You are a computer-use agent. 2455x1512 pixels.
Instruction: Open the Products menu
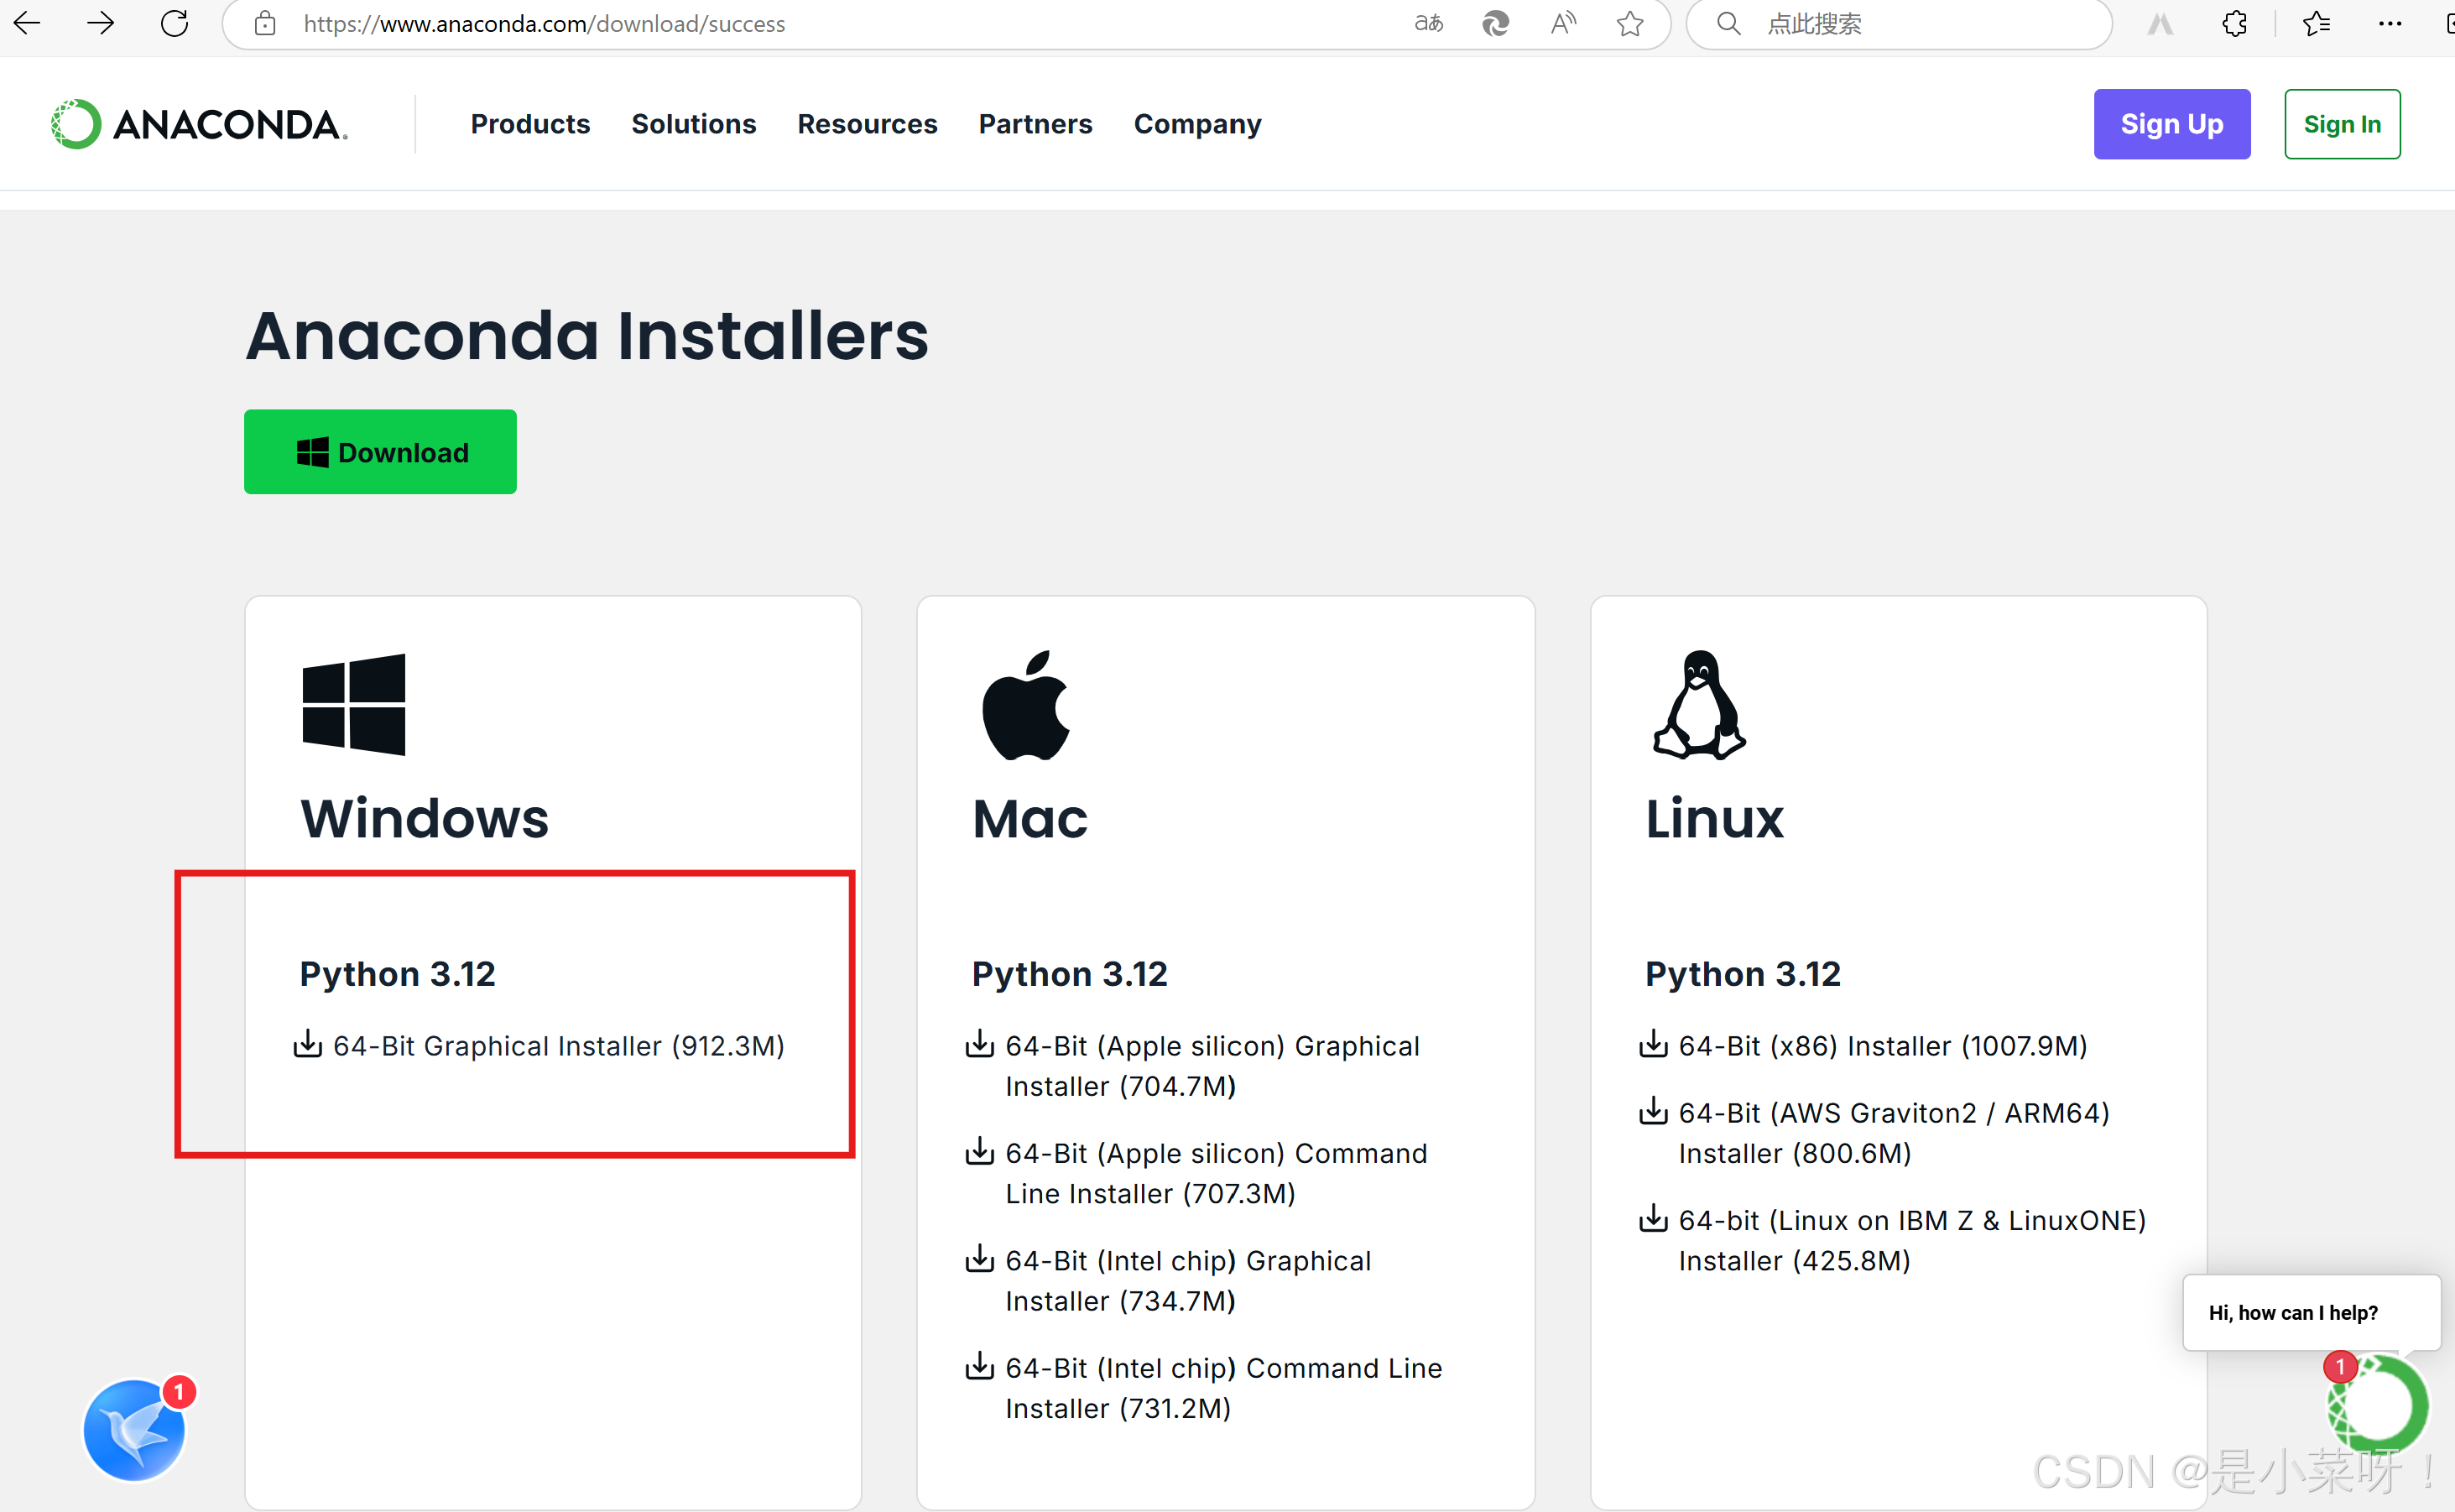530,124
